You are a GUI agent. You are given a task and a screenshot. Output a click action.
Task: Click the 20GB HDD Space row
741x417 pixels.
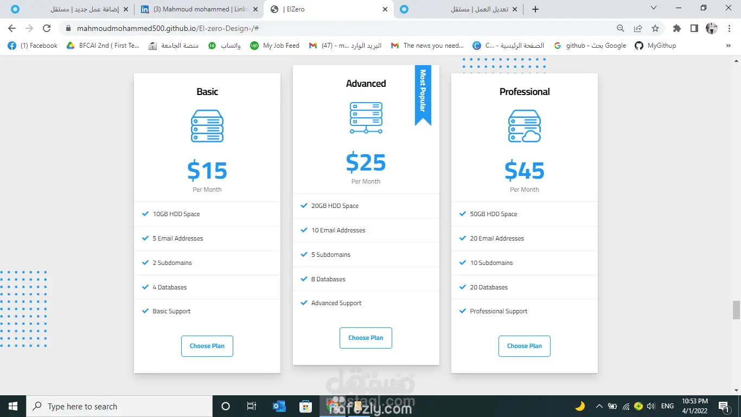[366, 206]
